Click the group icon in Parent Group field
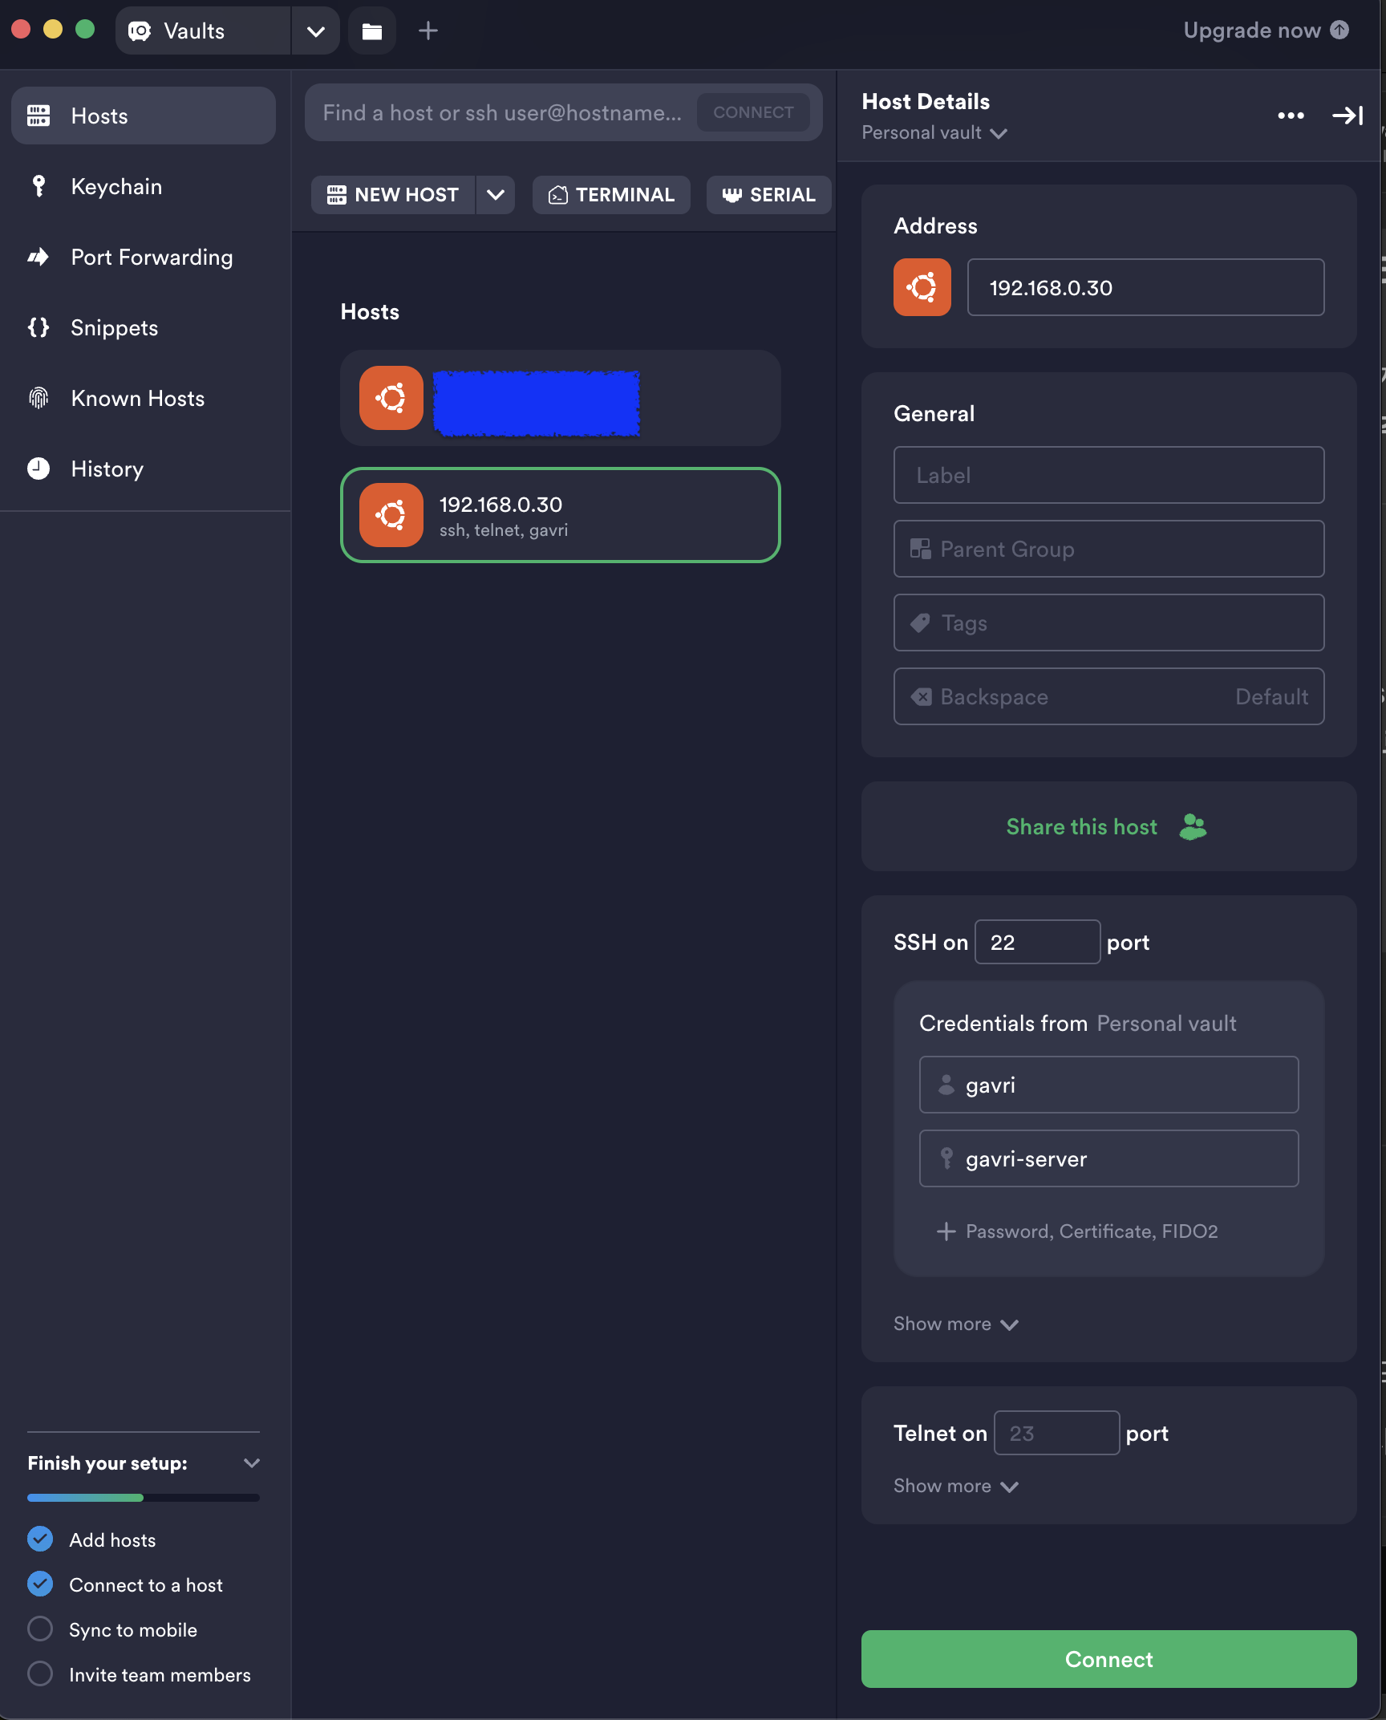1386x1720 pixels. (x=921, y=549)
